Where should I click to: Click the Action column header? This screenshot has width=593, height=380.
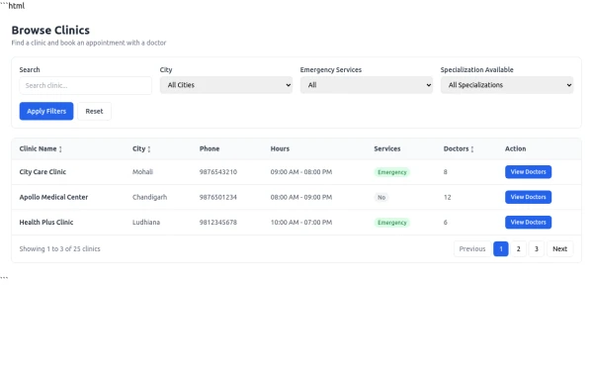point(516,148)
